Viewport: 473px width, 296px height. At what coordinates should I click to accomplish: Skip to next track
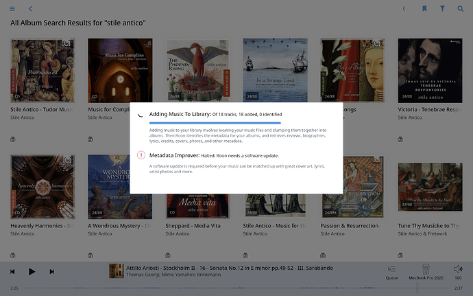pos(51,271)
